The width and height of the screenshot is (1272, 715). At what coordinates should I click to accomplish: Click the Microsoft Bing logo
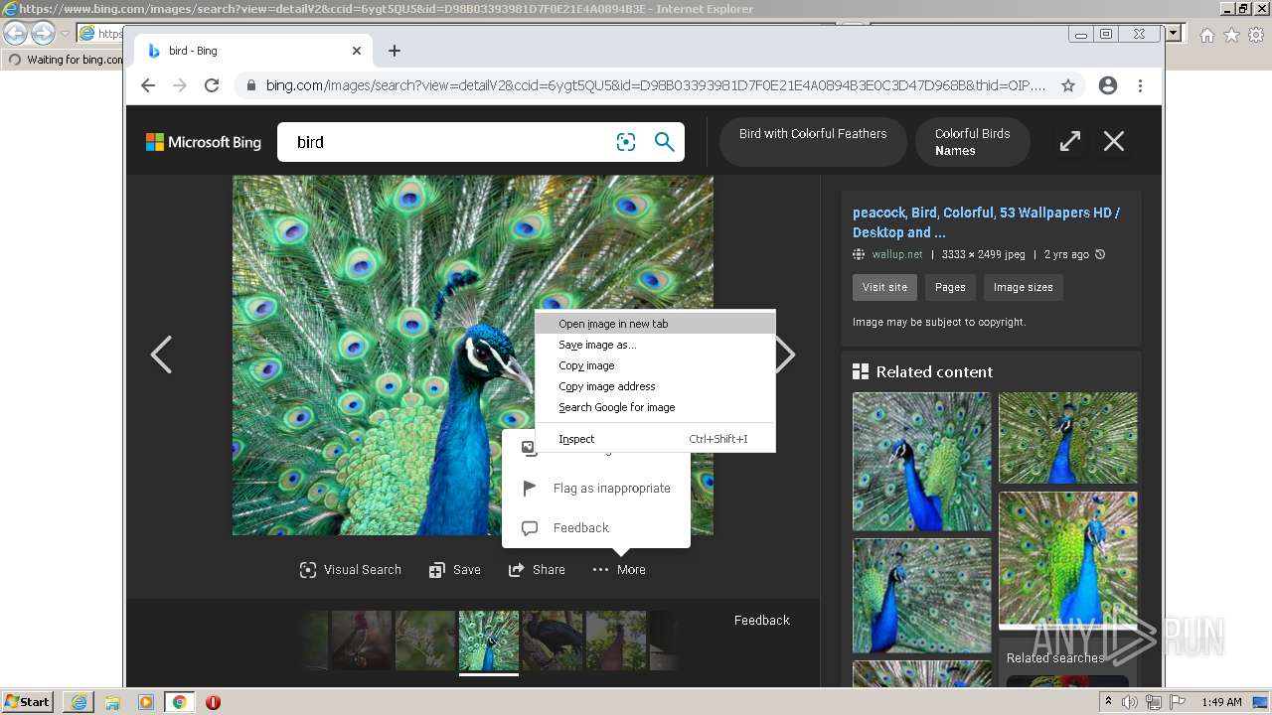point(204,142)
